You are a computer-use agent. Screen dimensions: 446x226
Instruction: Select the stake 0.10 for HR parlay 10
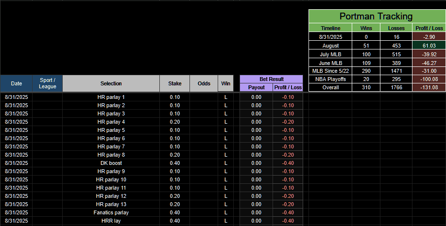tap(174, 179)
